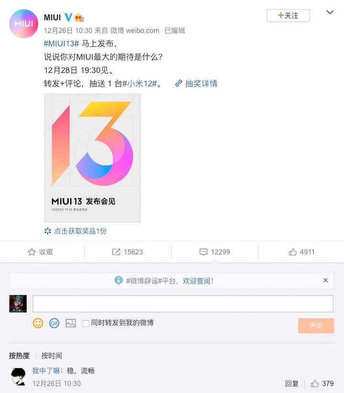Sort comments by 按热度

coord(19,355)
